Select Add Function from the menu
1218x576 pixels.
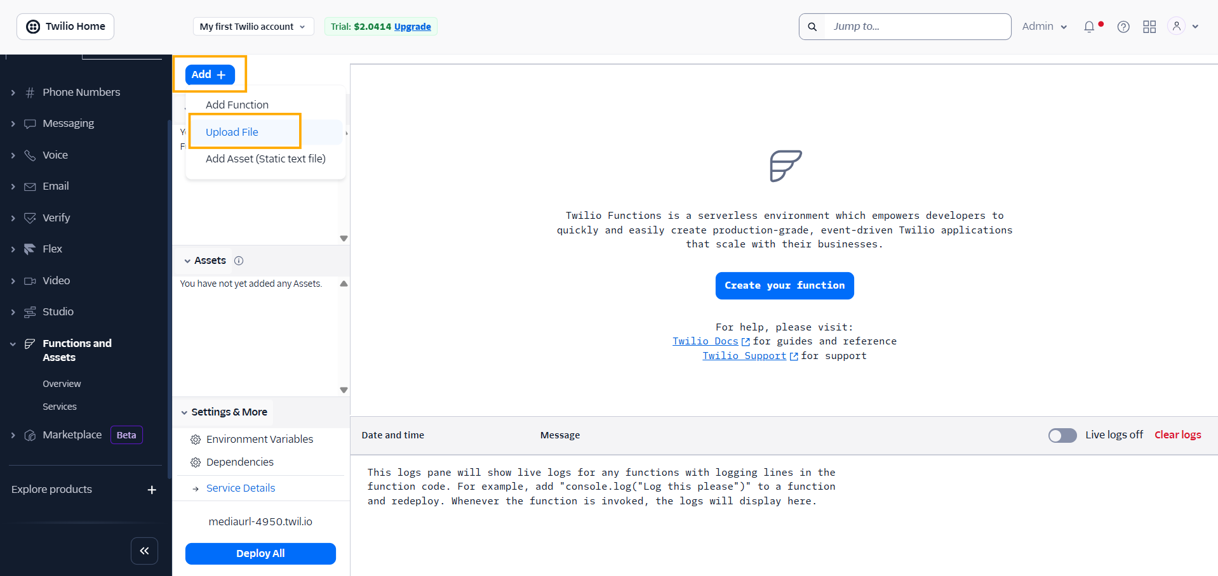[x=237, y=105]
